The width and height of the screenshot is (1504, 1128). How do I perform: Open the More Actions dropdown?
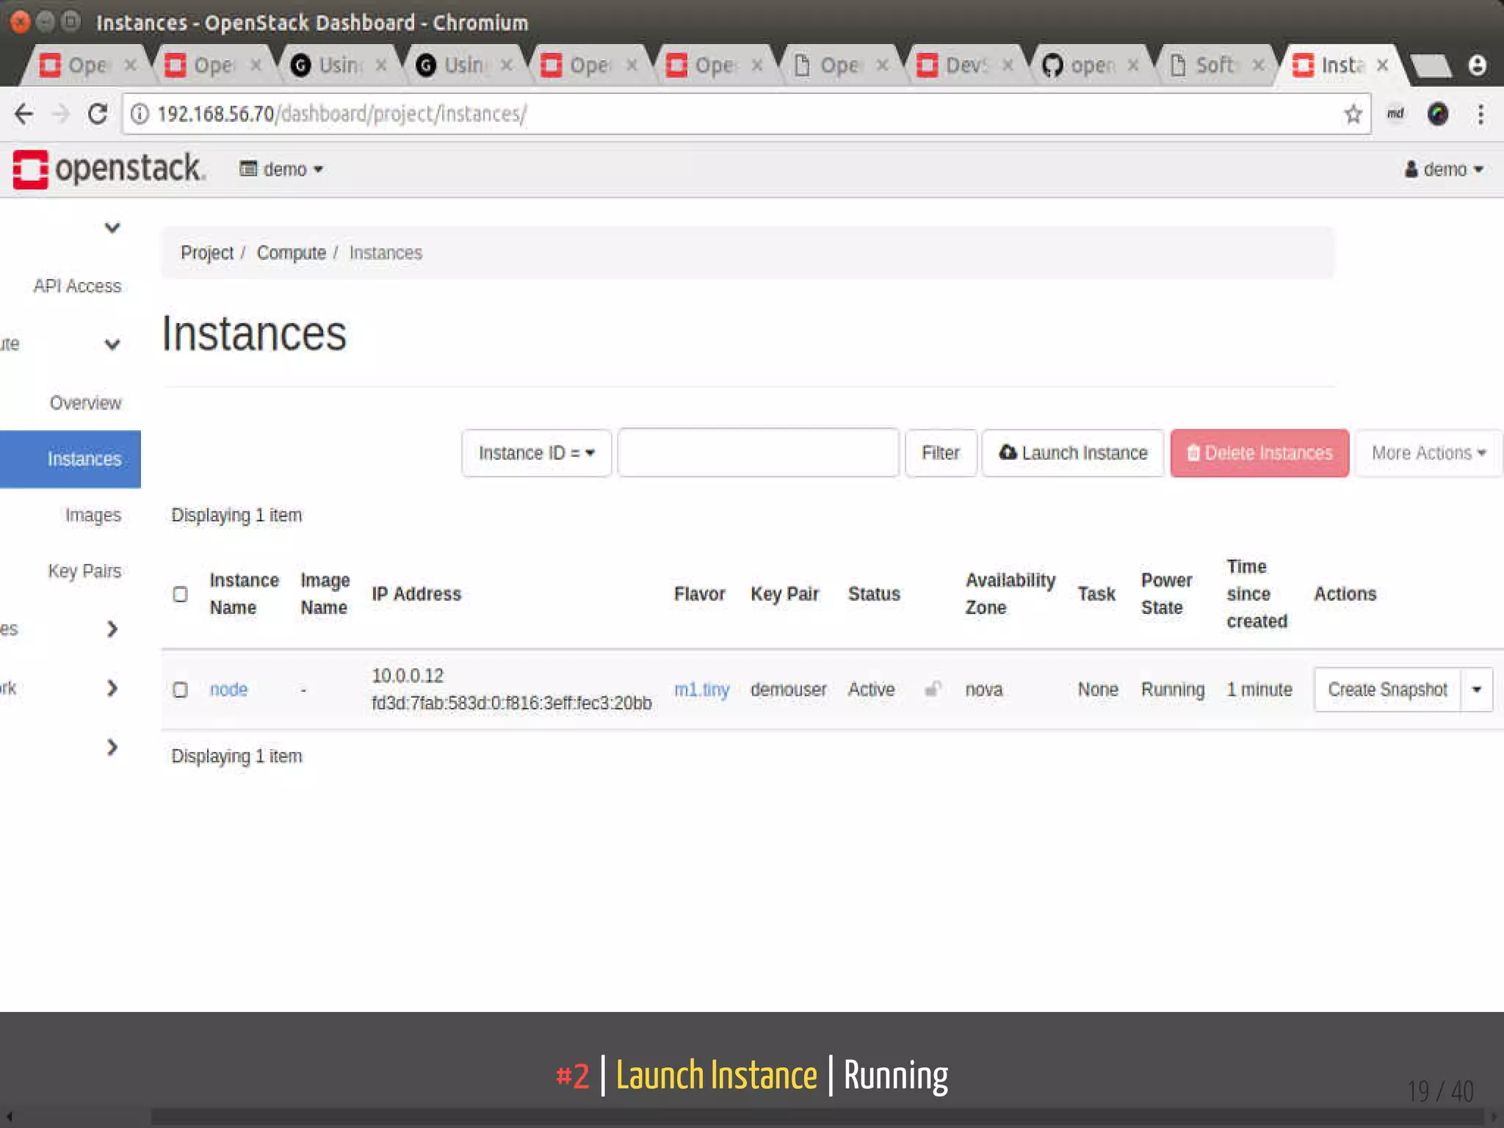[1428, 453]
